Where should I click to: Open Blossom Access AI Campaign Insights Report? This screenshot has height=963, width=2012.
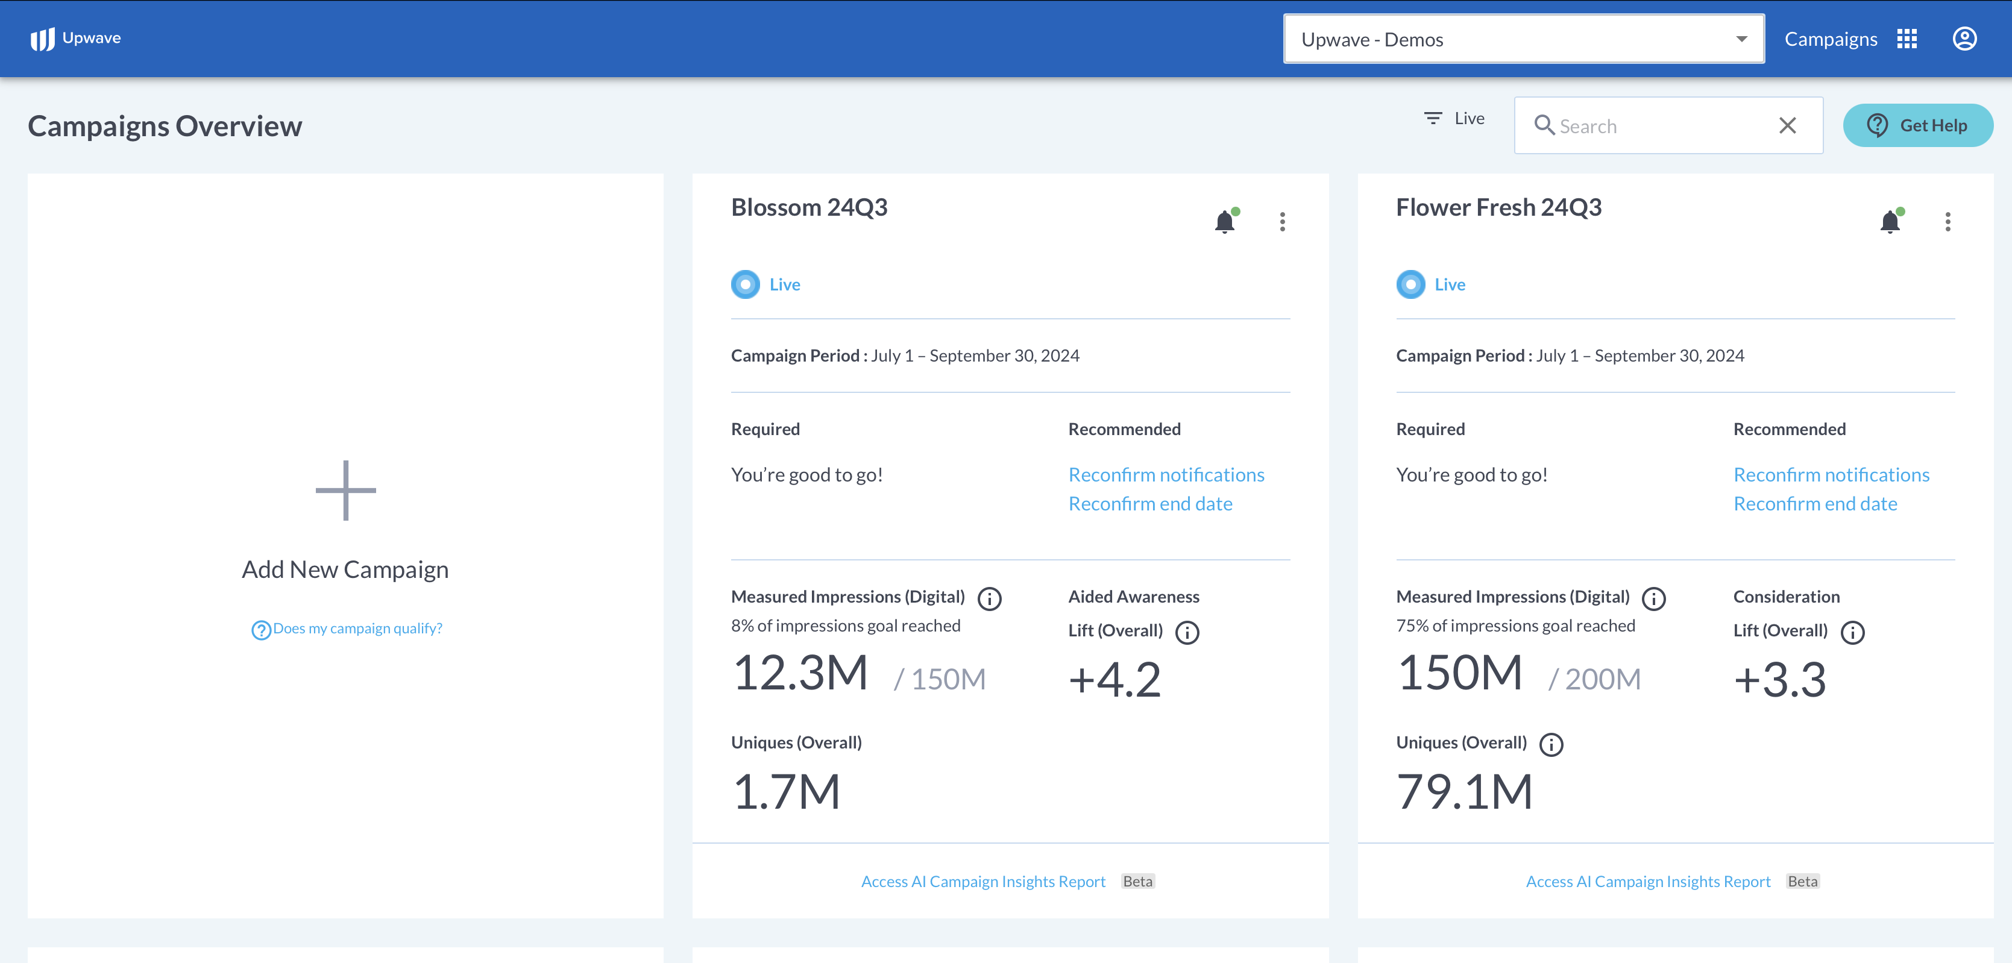(x=983, y=881)
